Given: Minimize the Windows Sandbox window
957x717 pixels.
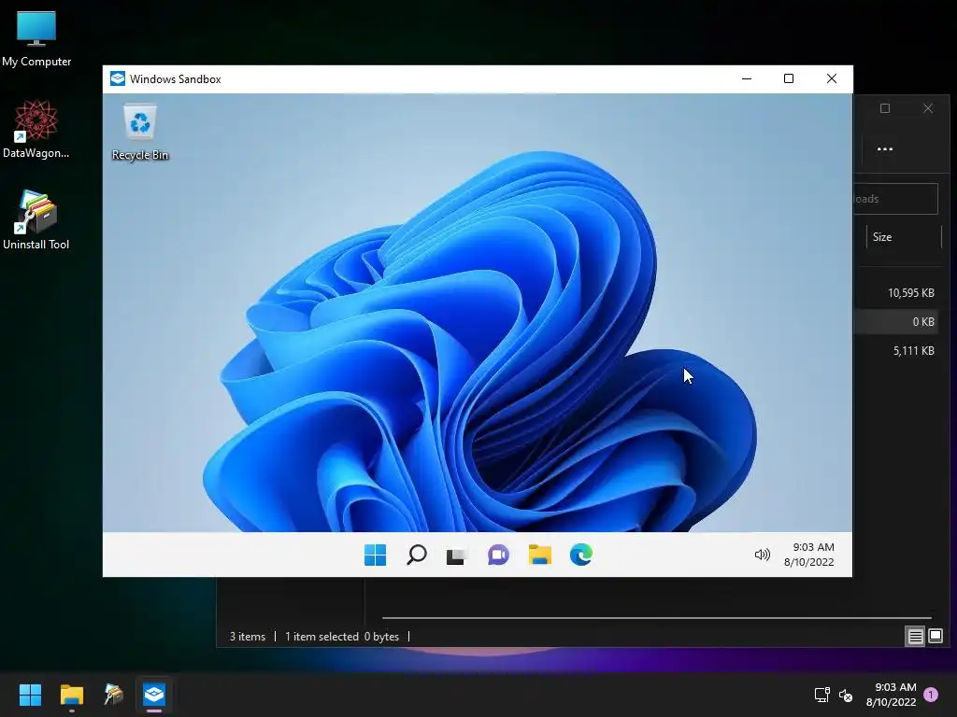Looking at the screenshot, I should (x=747, y=78).
